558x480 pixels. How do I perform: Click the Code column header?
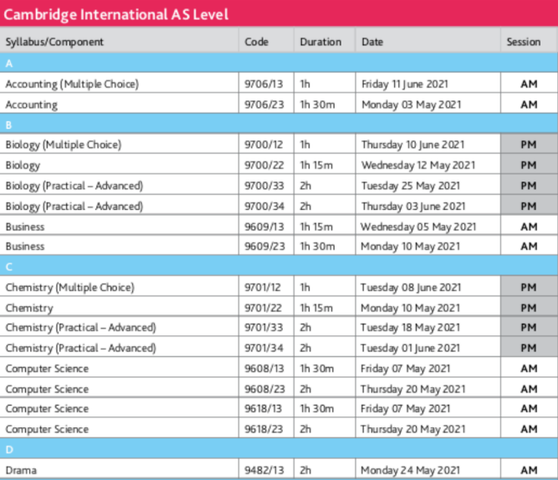pos(256,42)
